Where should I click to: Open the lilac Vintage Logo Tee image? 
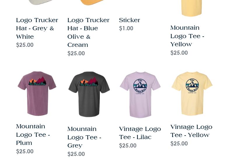click(x=140, y=95)
